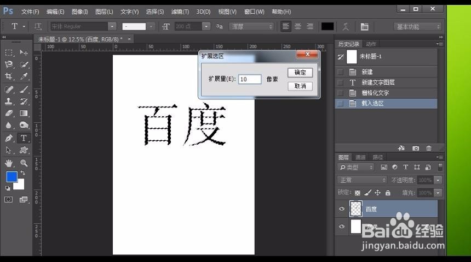Hide the background layer eye icon

coord(342,227)
